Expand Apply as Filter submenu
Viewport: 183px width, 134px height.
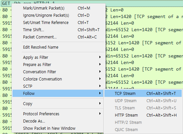click(58, 57)
